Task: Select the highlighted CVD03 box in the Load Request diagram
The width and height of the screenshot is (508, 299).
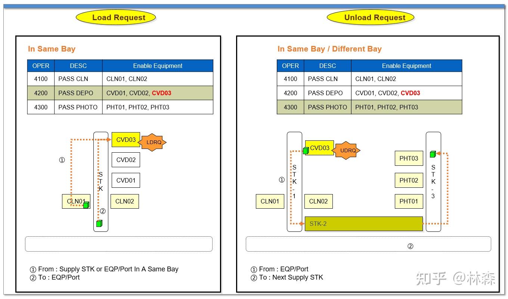Action: (126, 140)
